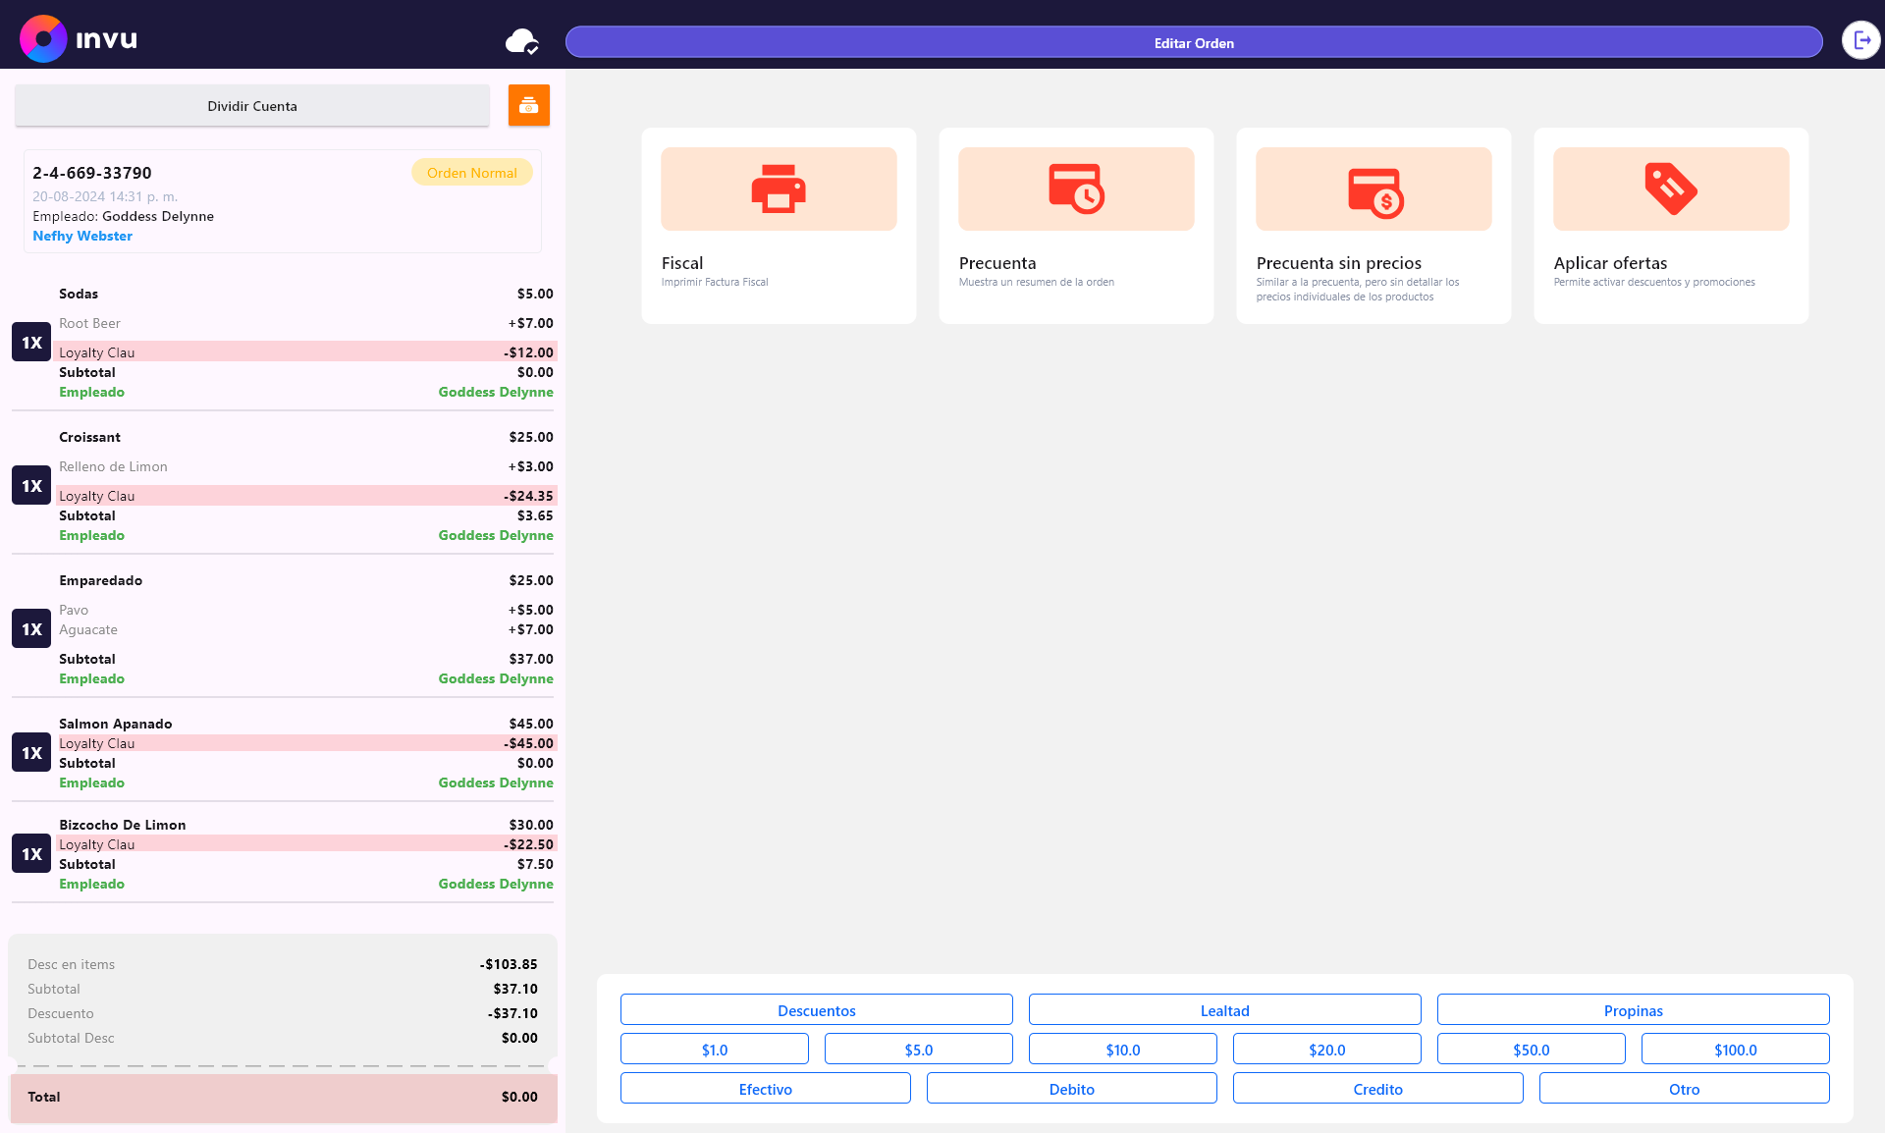Click the cloud sync status icon
The height and width of the screenshot is (1133, 1885).
coord(521,41)
